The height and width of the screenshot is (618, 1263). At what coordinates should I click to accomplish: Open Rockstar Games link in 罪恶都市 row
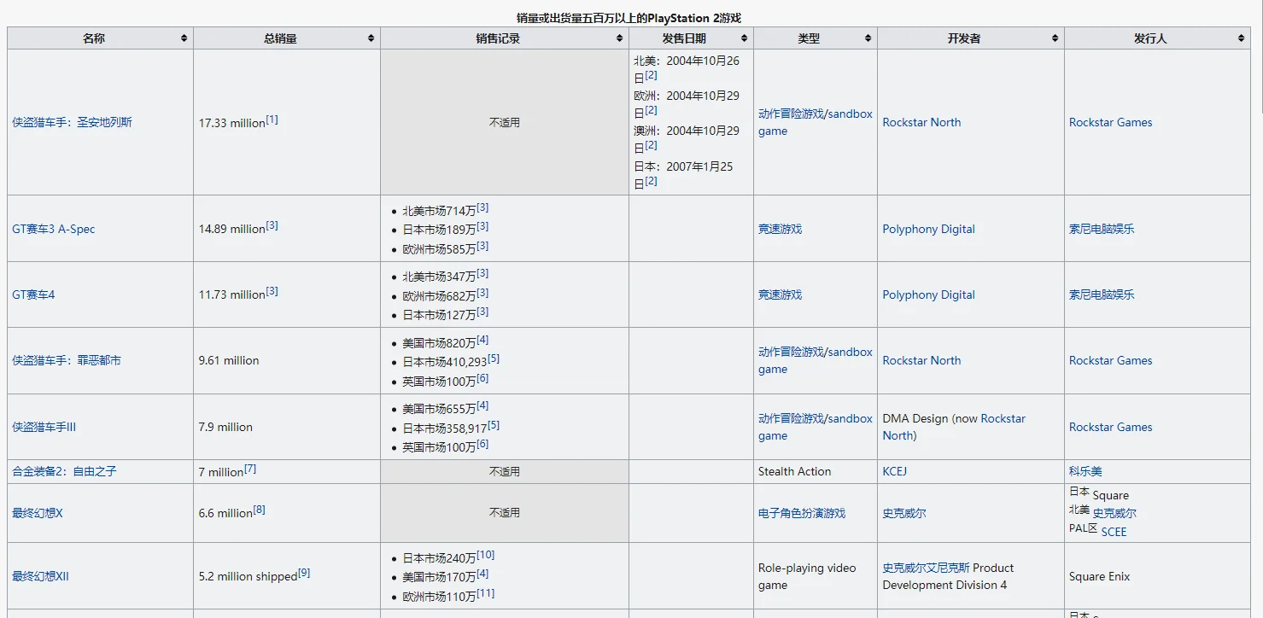1110,360
